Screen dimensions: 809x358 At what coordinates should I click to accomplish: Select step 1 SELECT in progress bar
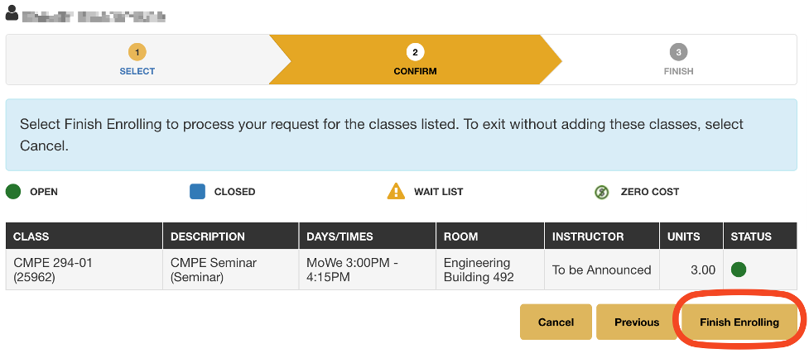pos(137,60)
